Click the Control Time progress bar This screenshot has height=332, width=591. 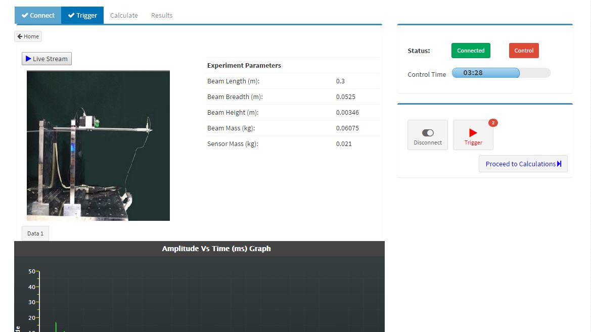(x=502, y=73)
